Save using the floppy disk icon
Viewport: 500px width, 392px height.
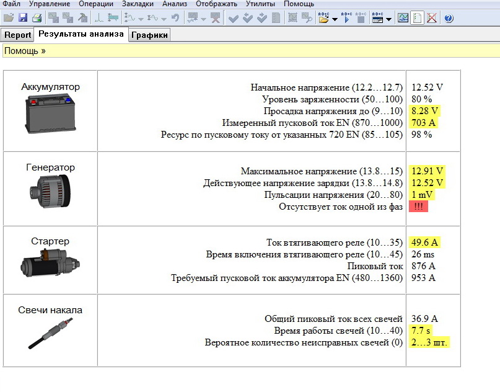tap(23, 19)
